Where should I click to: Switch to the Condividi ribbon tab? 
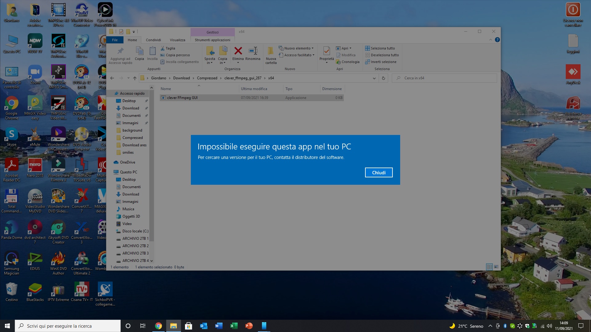pyautogui.click(x=153, y=40)
